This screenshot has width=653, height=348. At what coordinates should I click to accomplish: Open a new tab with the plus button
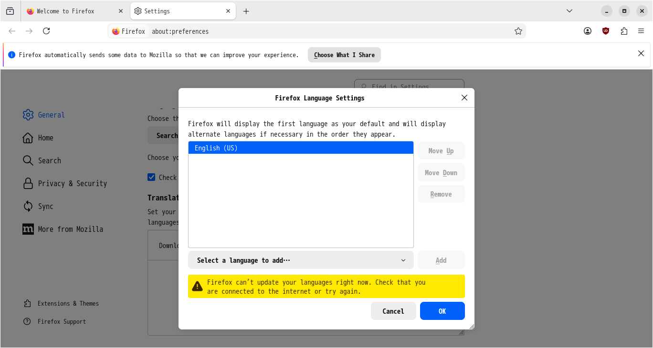246,11
